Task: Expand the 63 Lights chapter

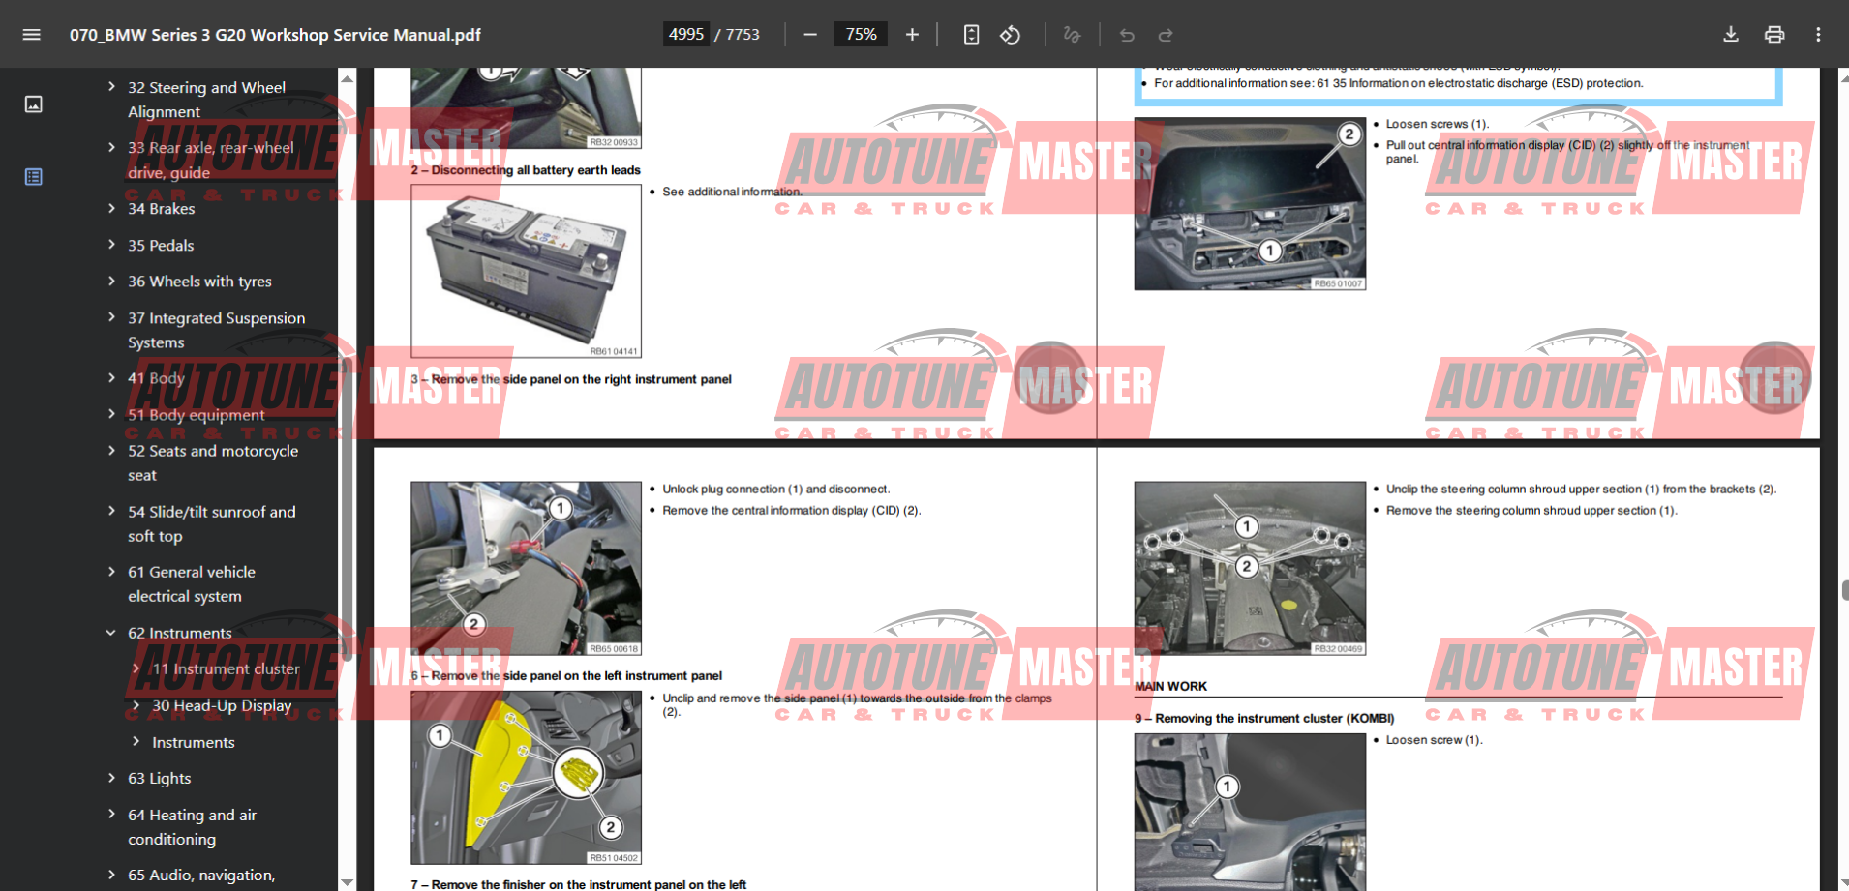Action: click(x=111, y=778)
